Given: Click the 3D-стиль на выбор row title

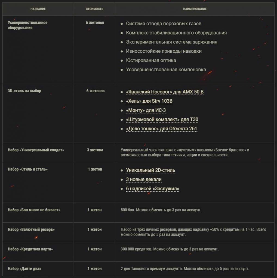Looking at the screenshot, I should (x=24, y=91).
